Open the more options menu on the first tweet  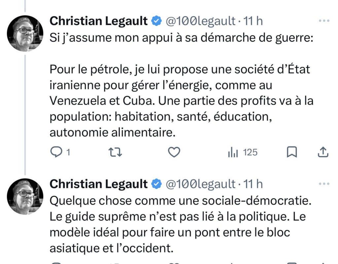point(324,21)
